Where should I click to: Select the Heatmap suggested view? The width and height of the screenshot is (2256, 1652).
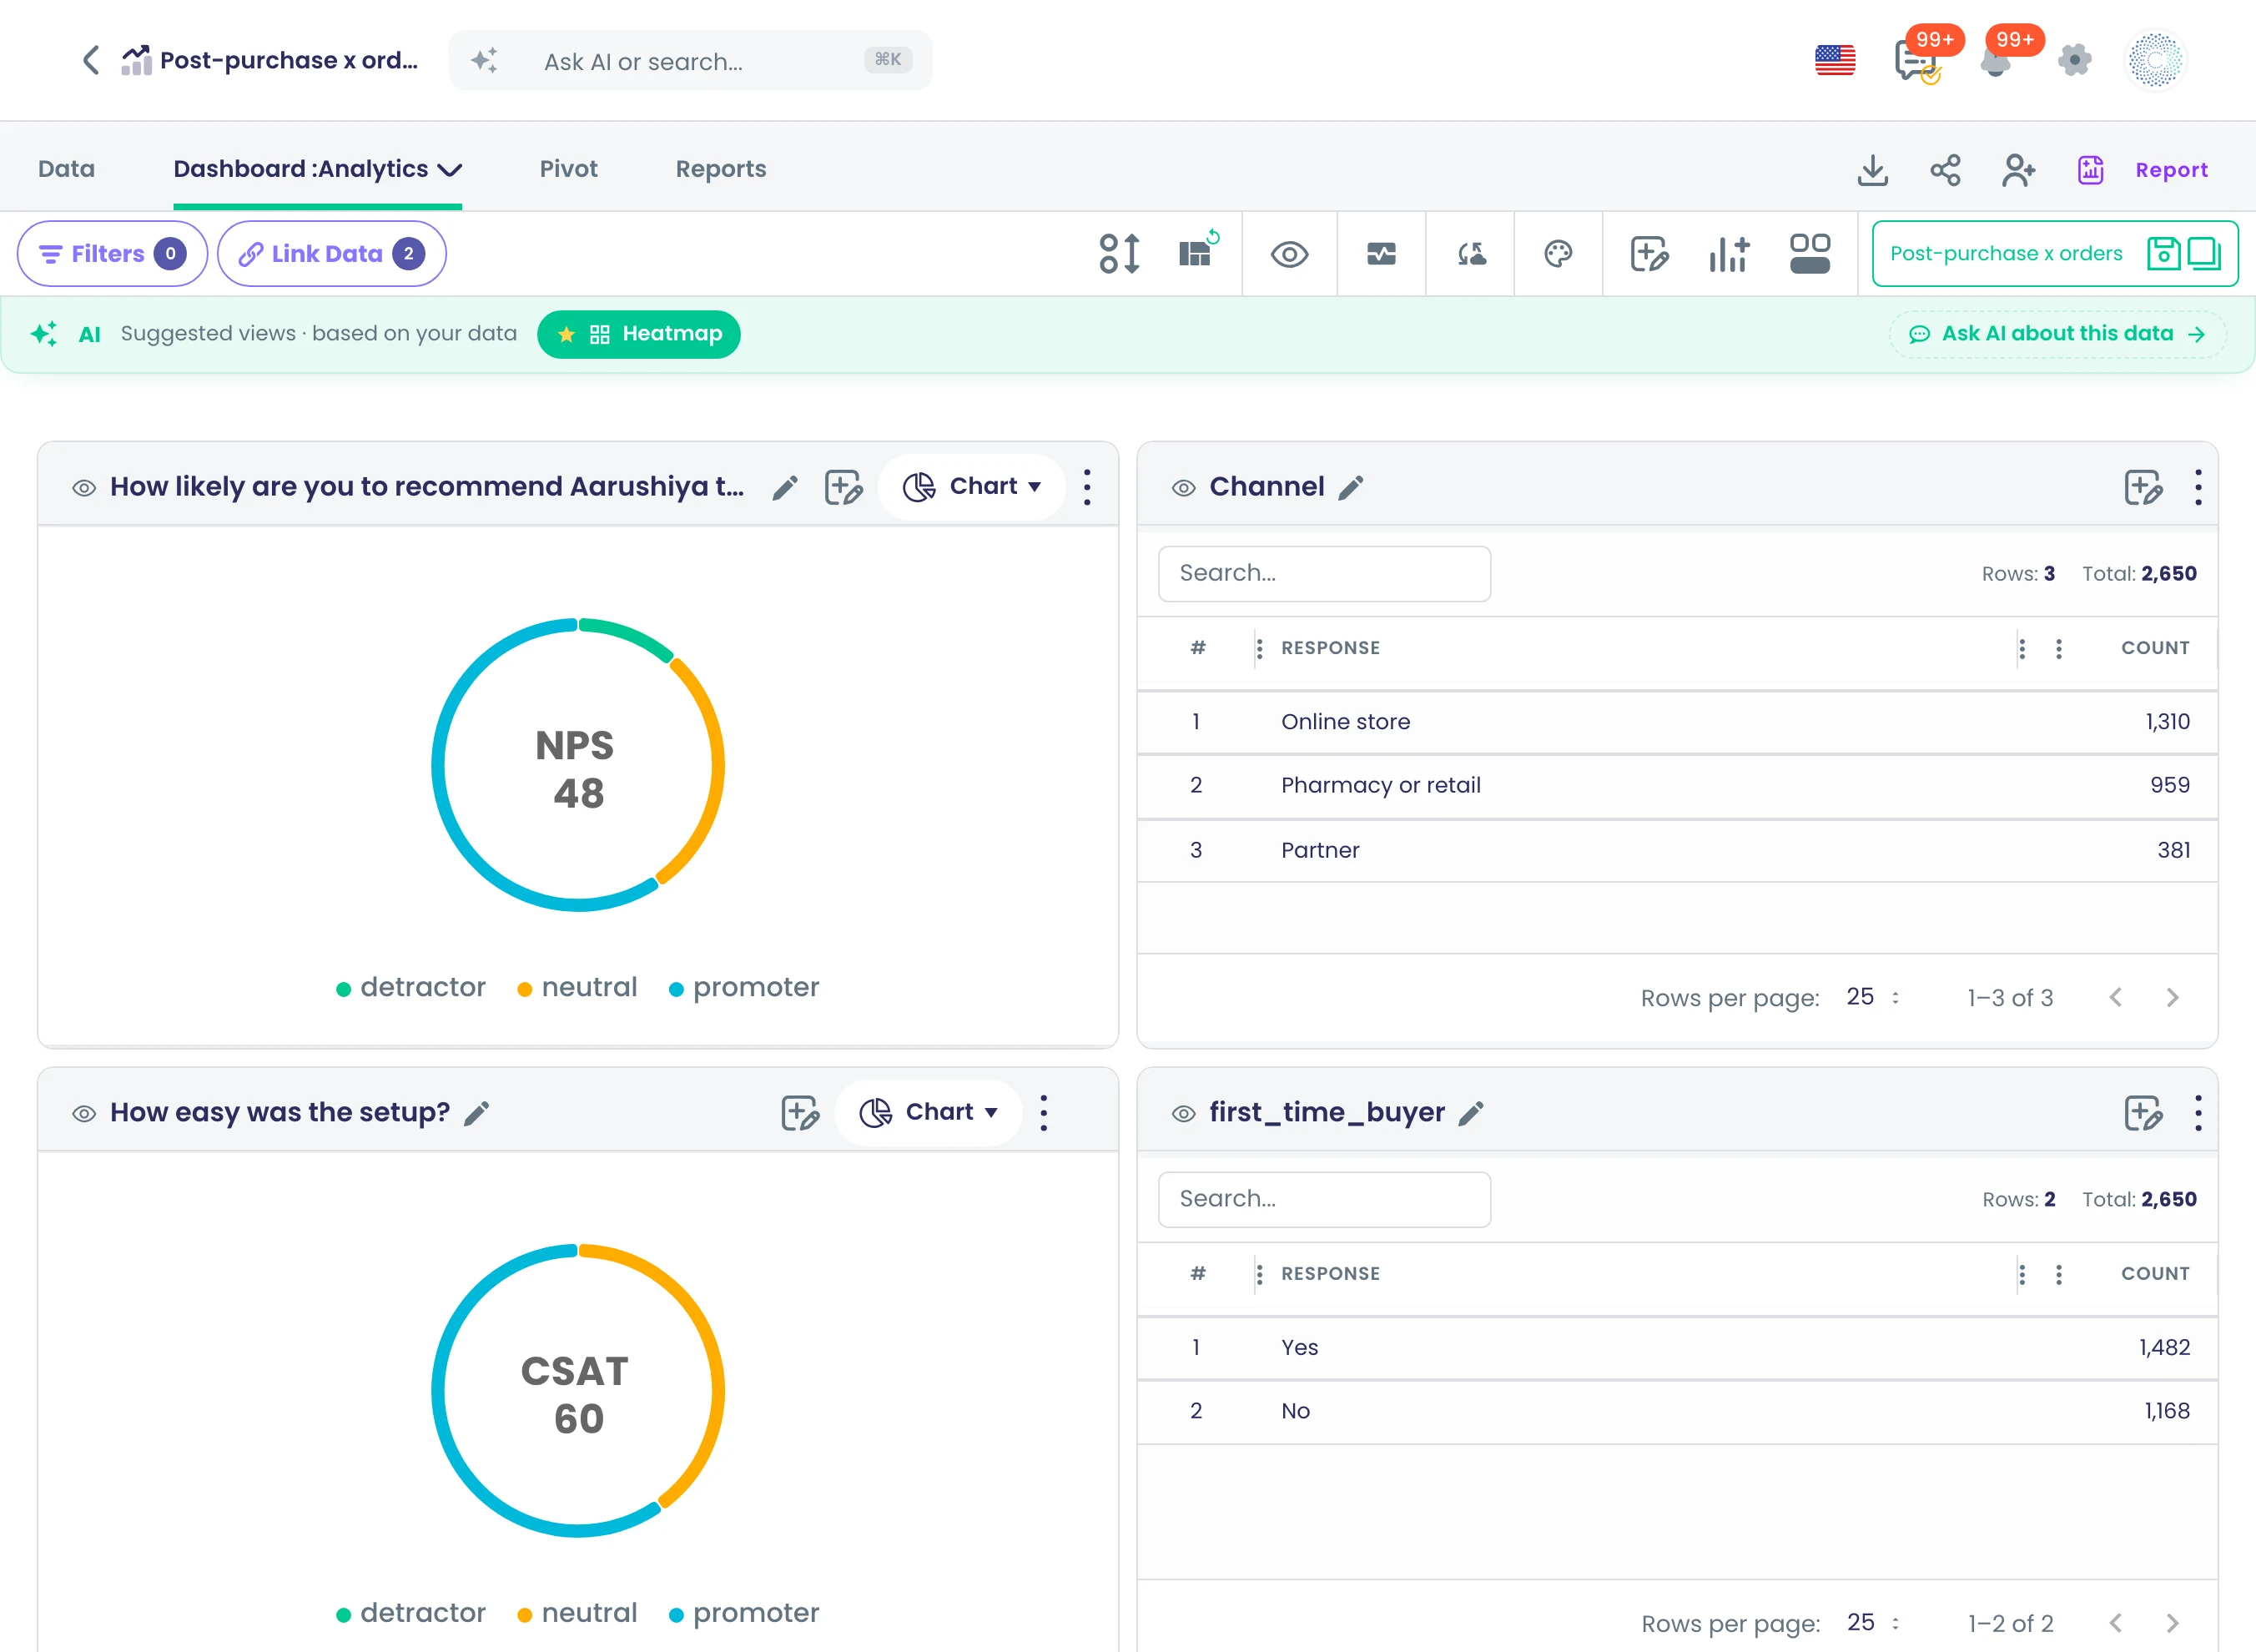point(638,334)
